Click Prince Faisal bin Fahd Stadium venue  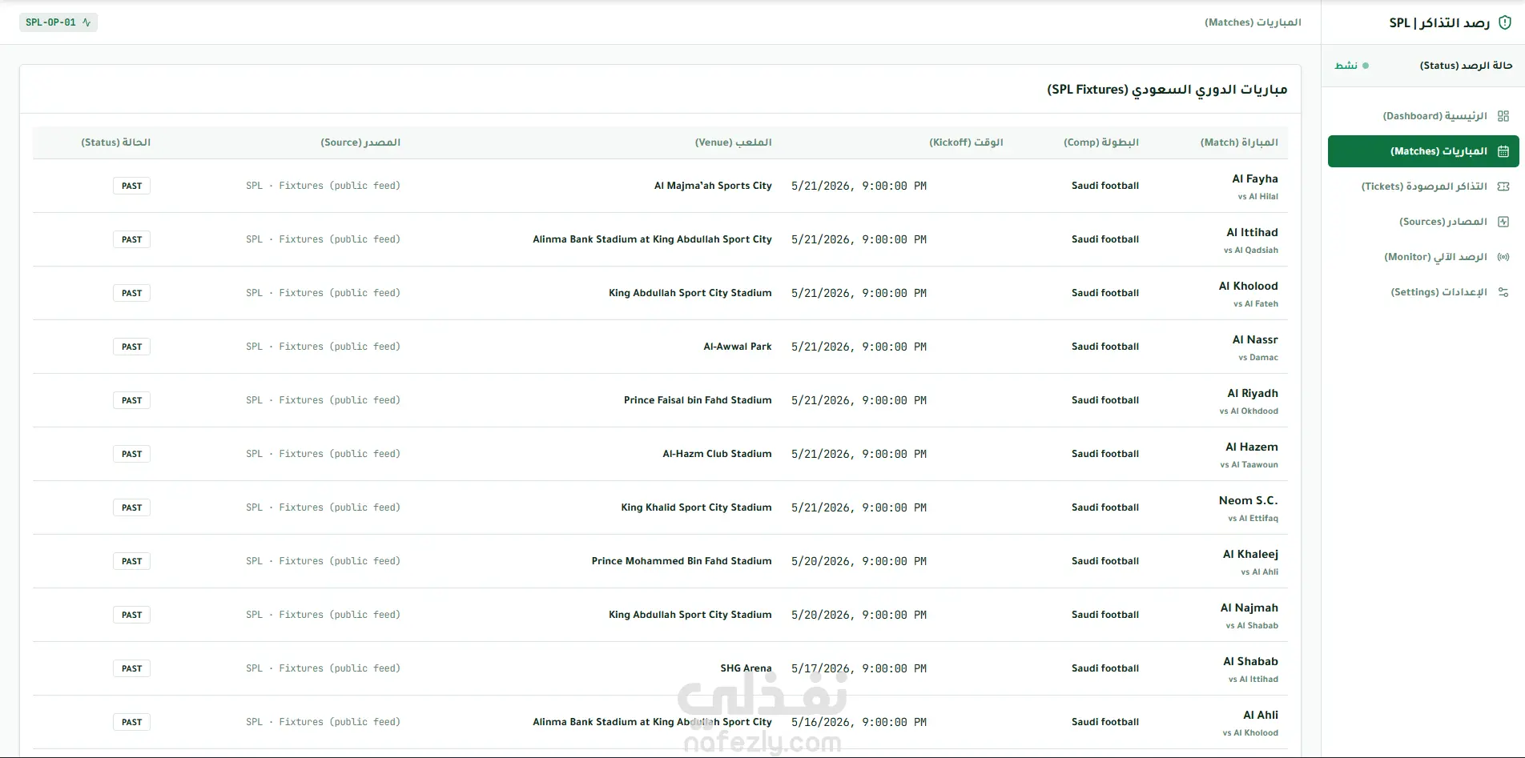tap(698, 400)
